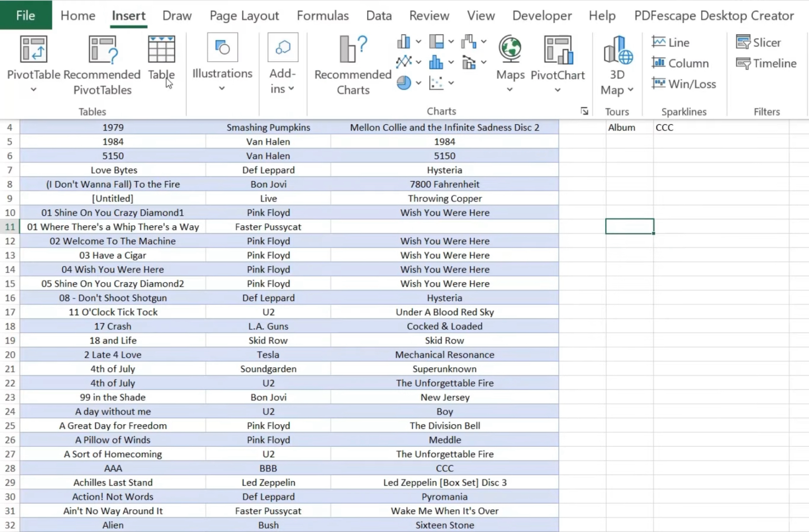Insert a hierarchy chart
Screen dimensions: 809x532
pos(436,41)
